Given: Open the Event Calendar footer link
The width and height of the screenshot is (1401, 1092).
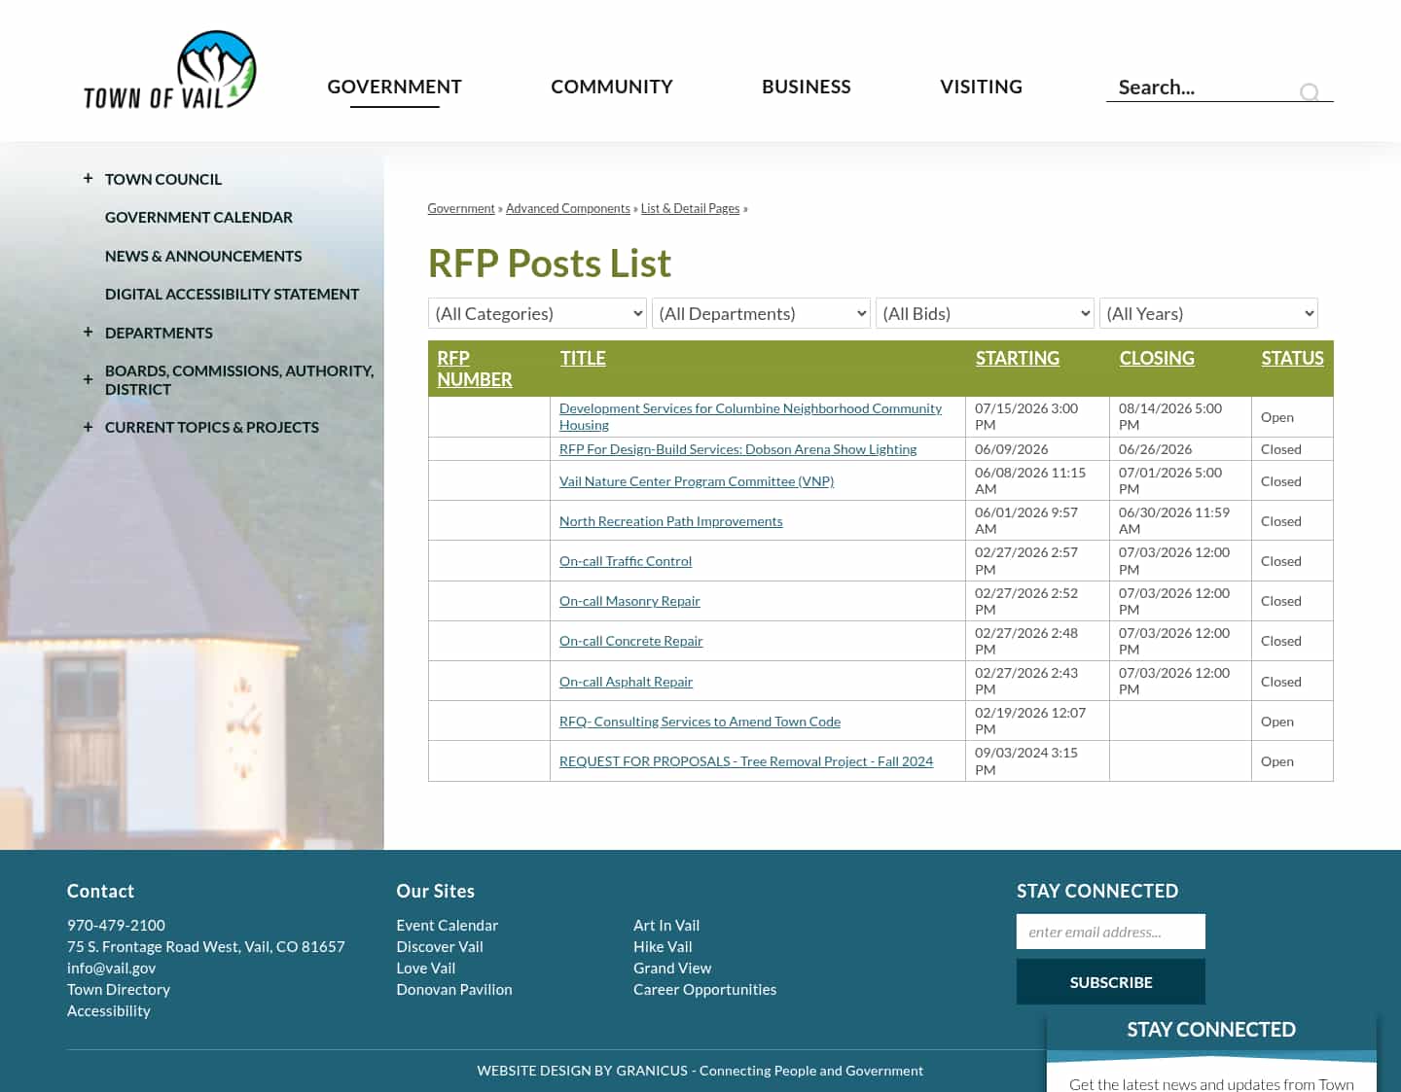Looking at the screenshot, I should pyautogui.click(x=447, y=925).
